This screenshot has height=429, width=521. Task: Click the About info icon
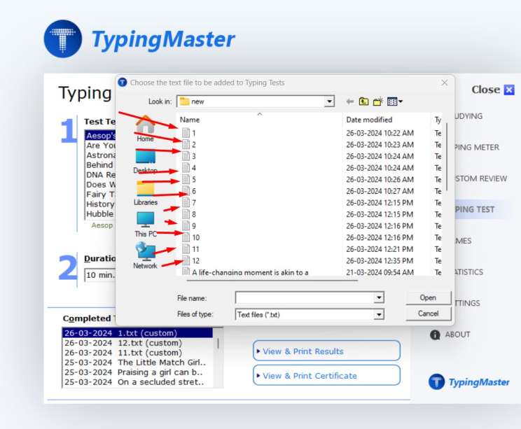(x=435, y=335)
